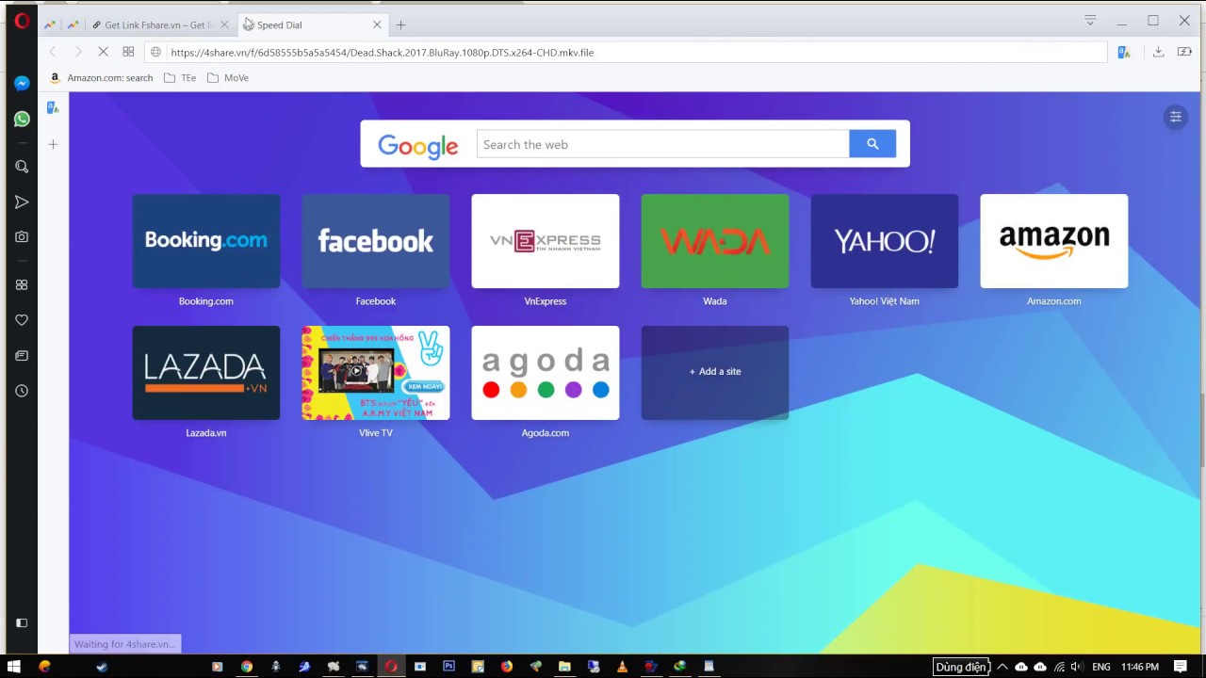This screenshot has height=678, width=1206.
Task: Open the 11:46 PM clock calendar
Action: pos(1140,667)
